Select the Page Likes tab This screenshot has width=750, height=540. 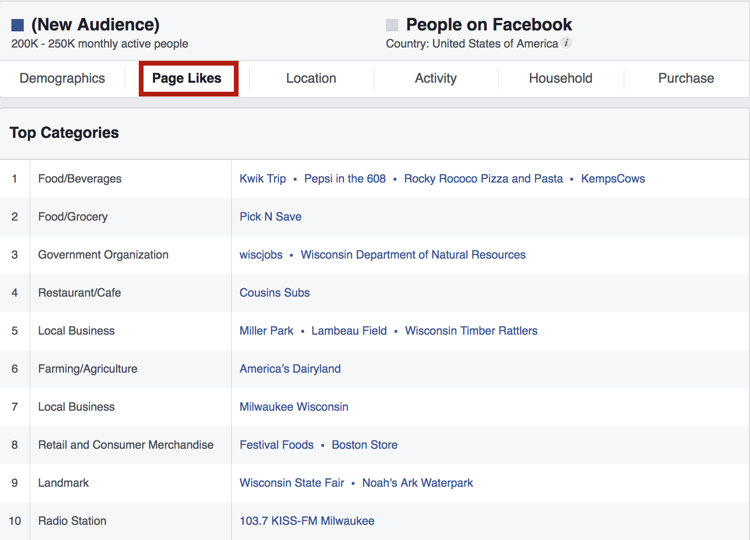pos(187,78)
